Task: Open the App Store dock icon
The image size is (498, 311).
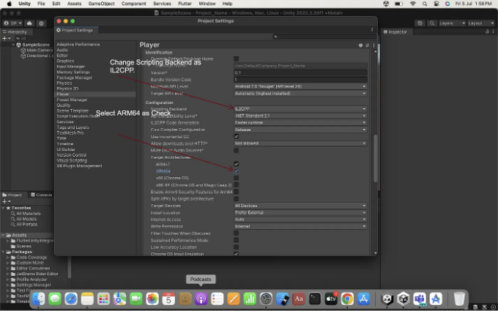Action: click(363, 299)
